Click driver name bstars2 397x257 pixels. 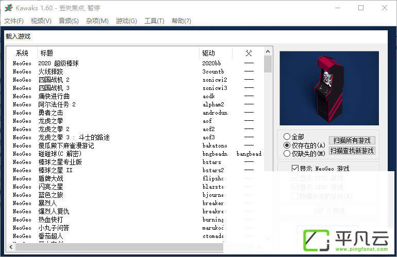(x=213, y=170)
